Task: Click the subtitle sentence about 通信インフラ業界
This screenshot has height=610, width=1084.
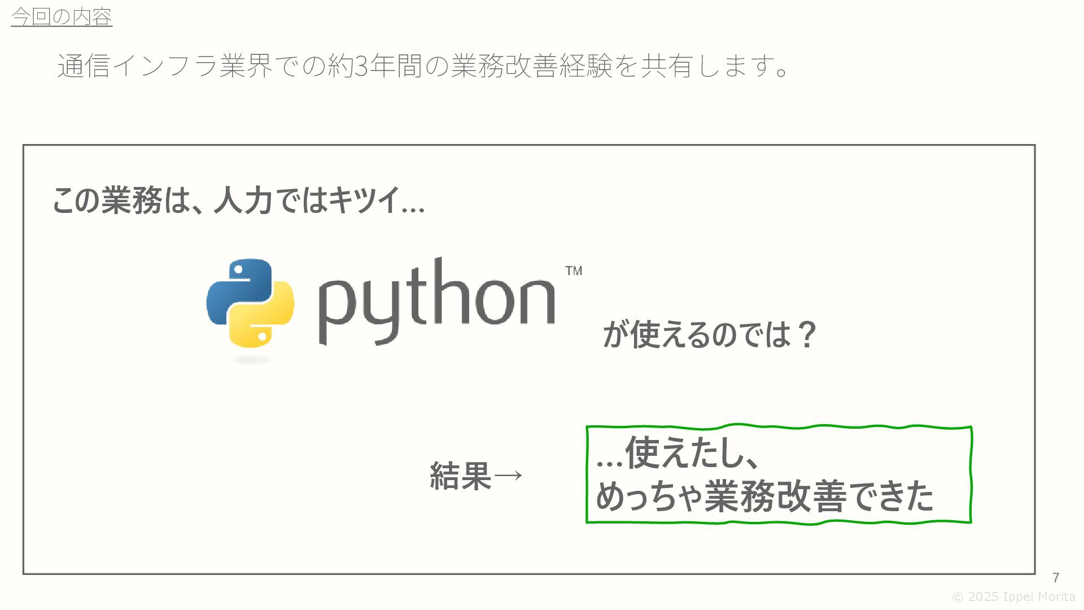Action: click(x=423, y=66)
